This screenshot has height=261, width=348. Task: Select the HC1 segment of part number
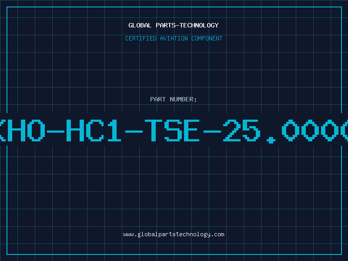(94, 130)
